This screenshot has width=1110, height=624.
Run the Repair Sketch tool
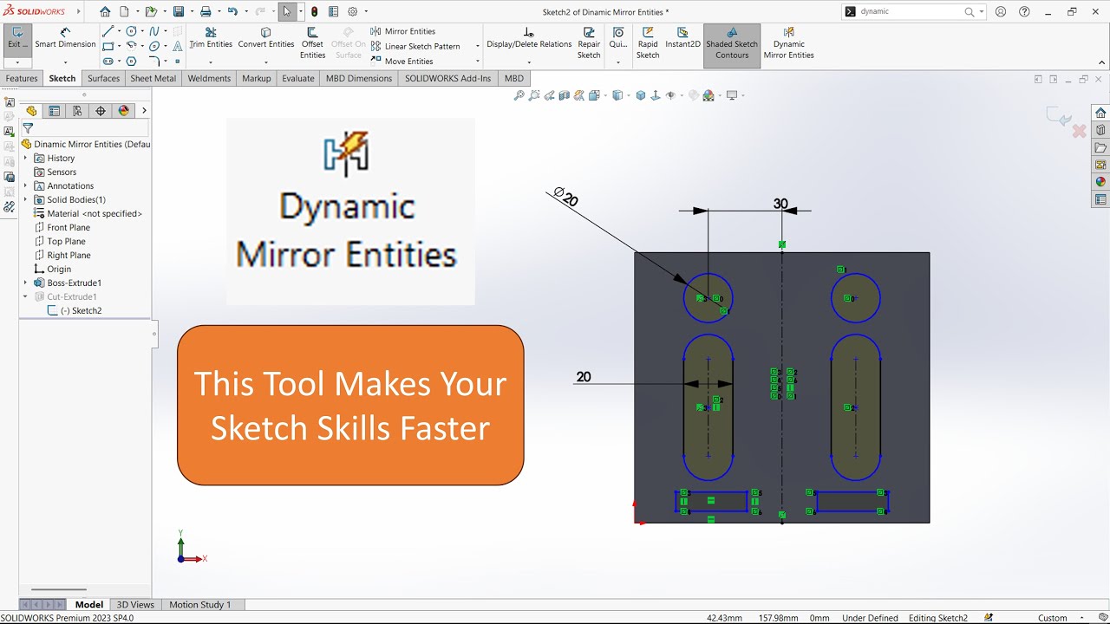tap(589, 43)
